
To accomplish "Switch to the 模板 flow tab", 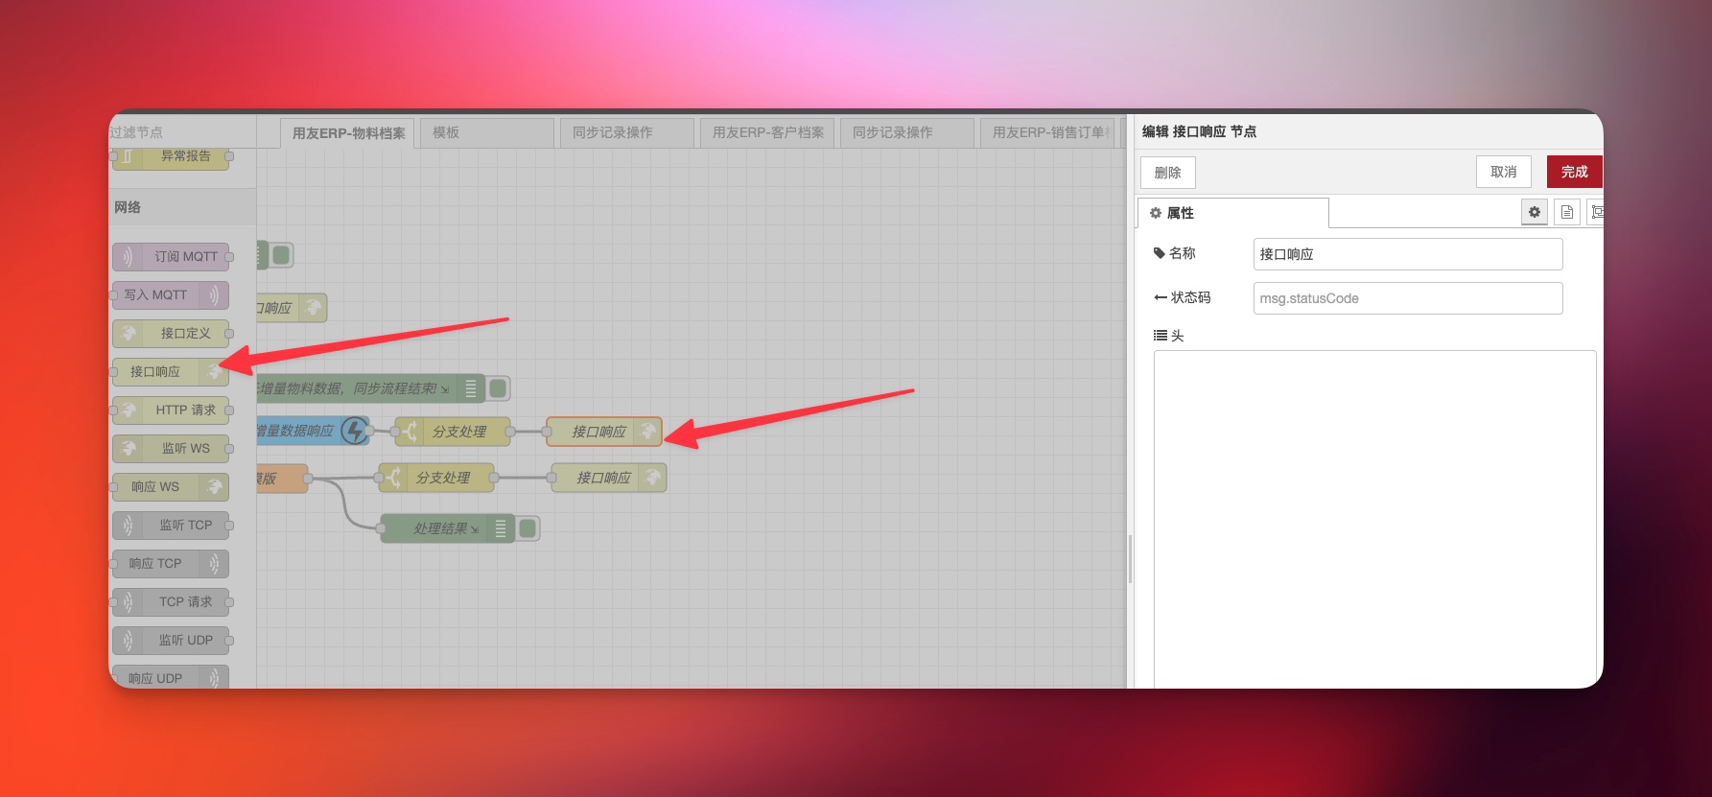I will pos(487,132).
